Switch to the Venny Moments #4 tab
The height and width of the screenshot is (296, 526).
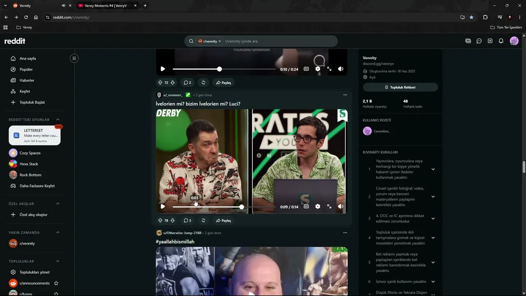click(108, 6)
